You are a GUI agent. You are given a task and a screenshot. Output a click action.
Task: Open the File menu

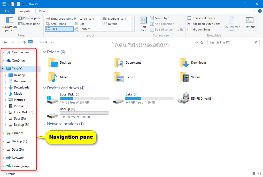tap(7, 11)
